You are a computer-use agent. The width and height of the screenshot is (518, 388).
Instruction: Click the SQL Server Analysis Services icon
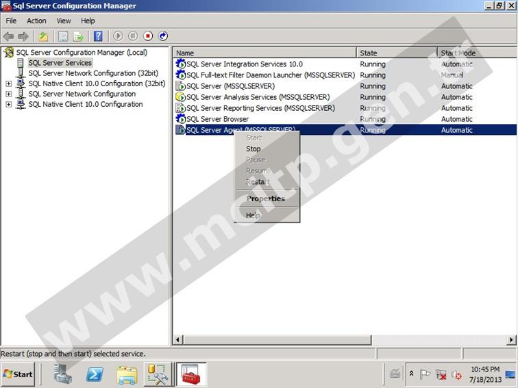[x=180, y=97]
